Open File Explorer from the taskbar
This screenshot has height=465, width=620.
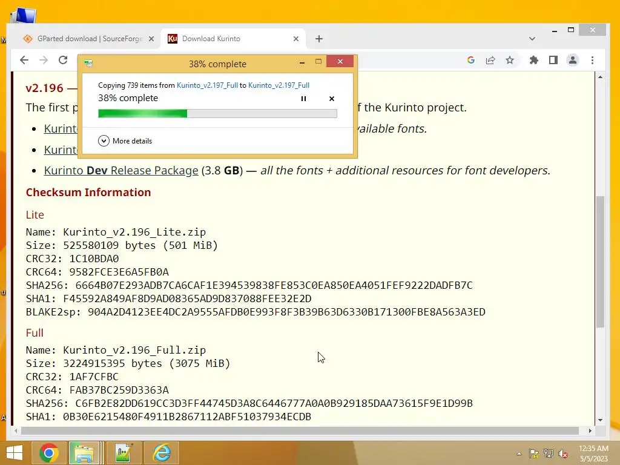tap(84, 453)
